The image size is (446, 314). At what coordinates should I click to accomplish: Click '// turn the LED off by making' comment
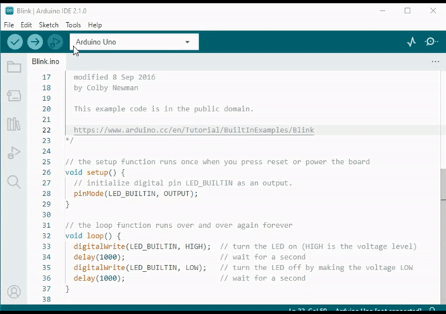click(x=282, y=268)
